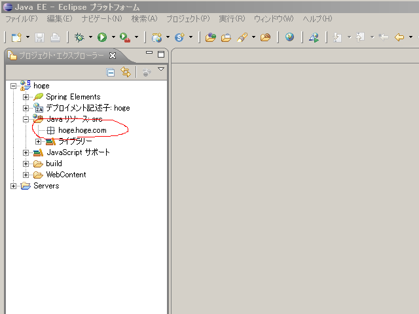
Task: Open the Project Explorer view menu triangle
Action: tap(161, 69)
